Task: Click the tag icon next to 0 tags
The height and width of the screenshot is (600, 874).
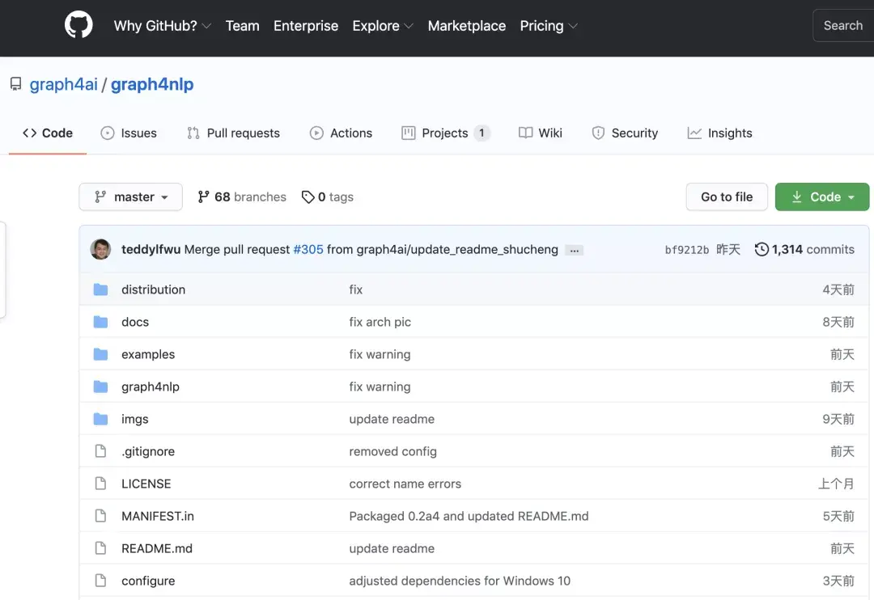Action: pyautogui.click(x=308, y=197)
